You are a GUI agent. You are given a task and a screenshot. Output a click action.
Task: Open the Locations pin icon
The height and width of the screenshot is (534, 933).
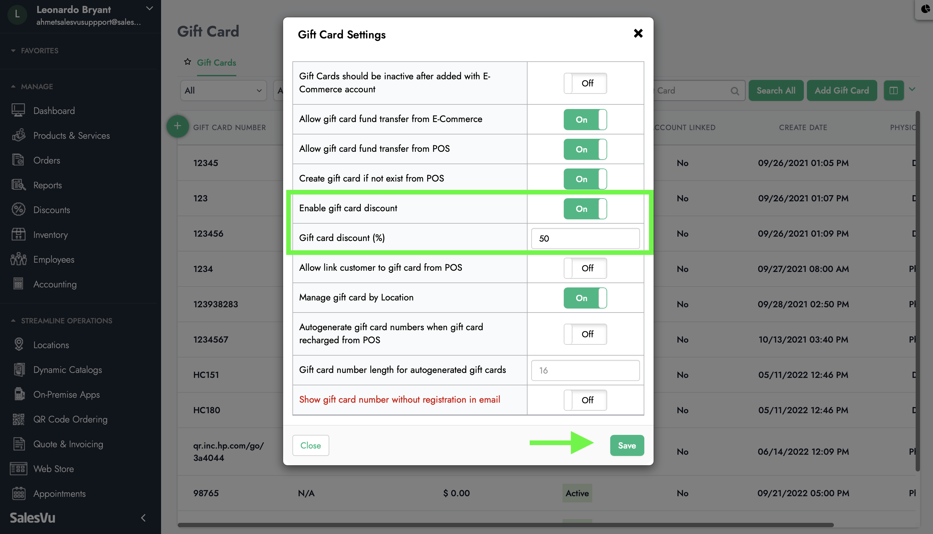19,345
